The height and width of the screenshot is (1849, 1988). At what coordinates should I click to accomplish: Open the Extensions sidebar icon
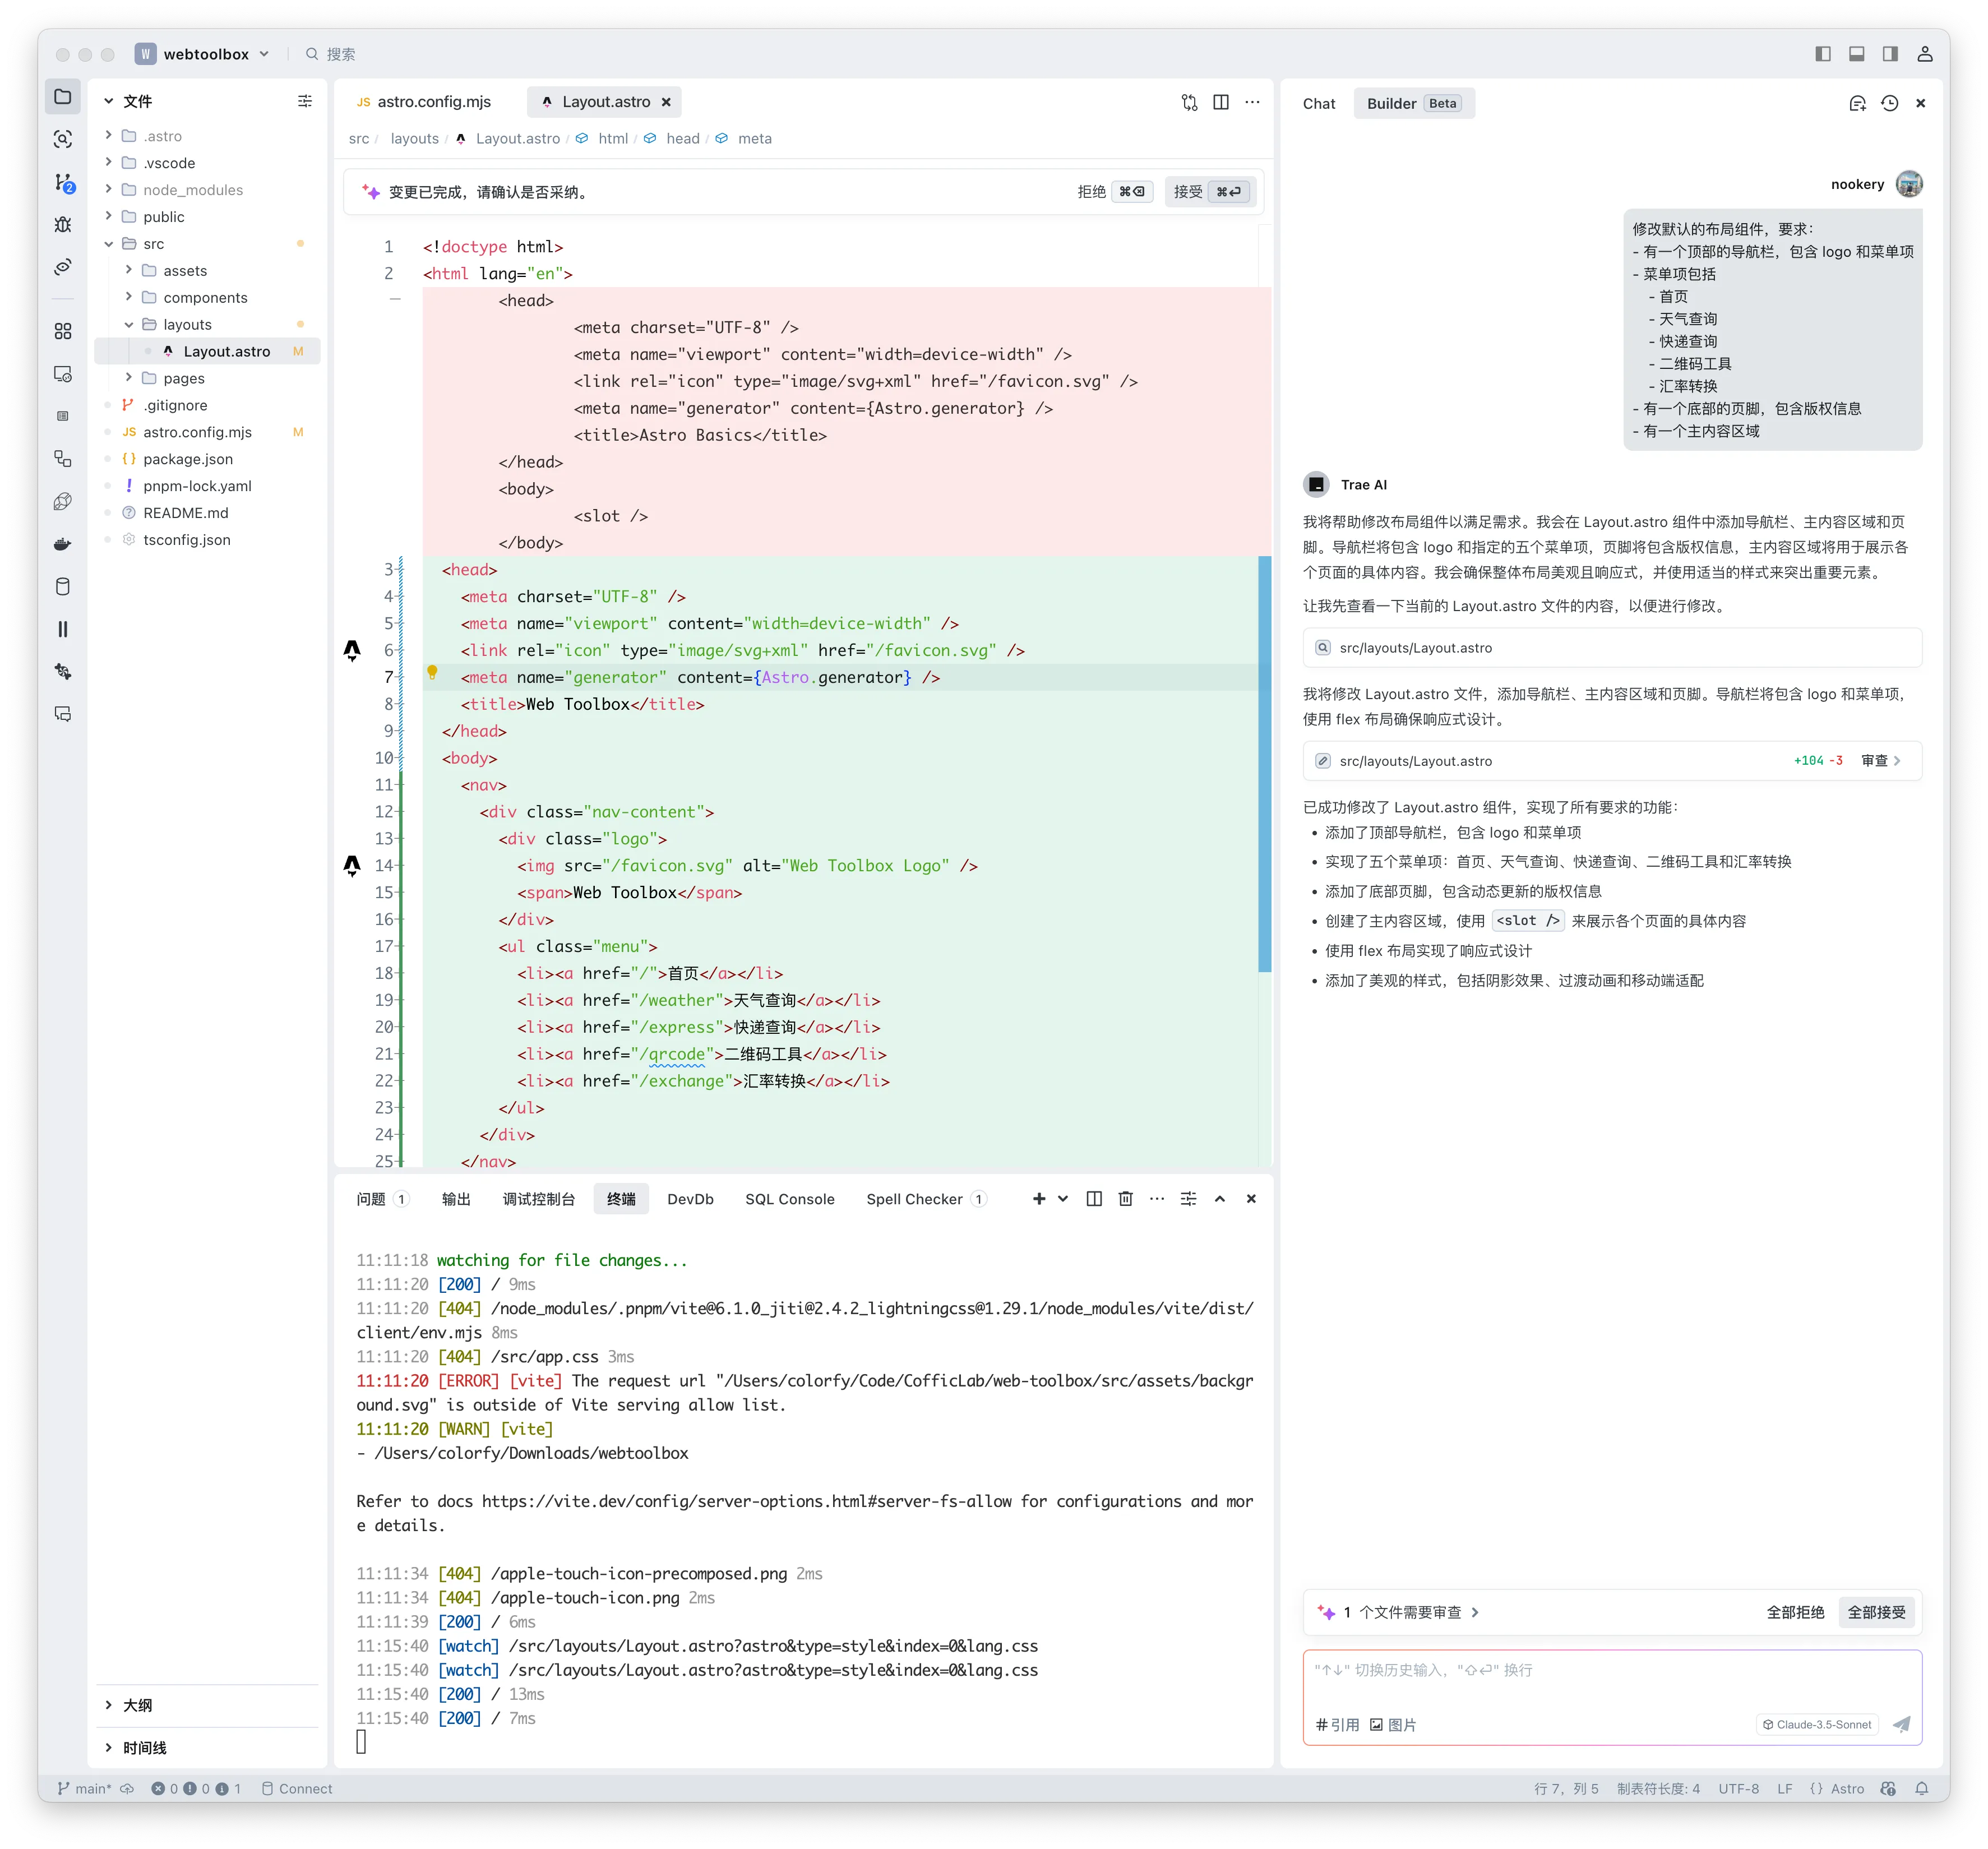tap(63, 331)
